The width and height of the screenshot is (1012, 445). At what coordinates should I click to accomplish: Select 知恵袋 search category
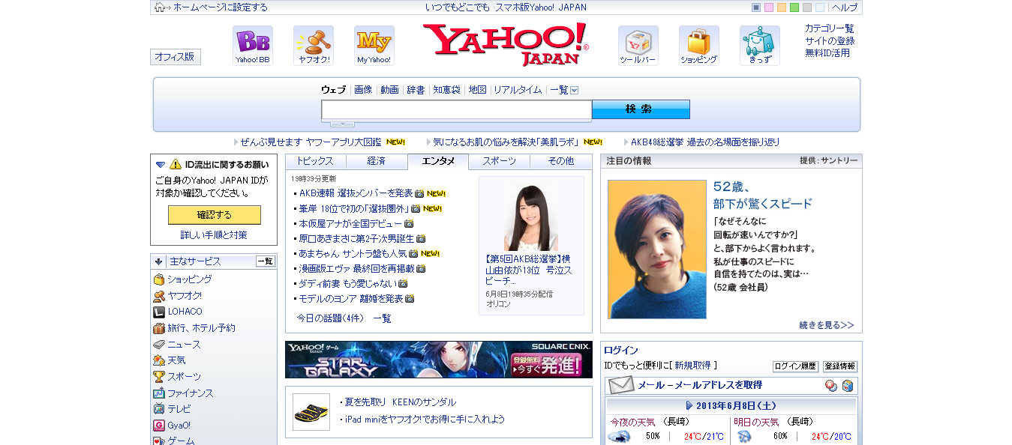click(x=446, y=90)
